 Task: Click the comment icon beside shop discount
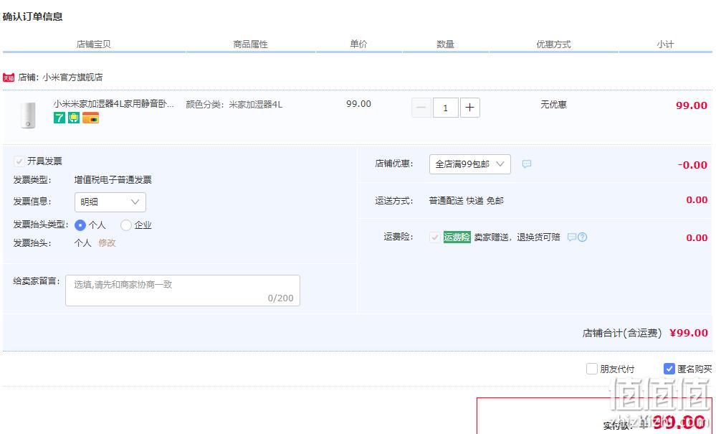527,164
